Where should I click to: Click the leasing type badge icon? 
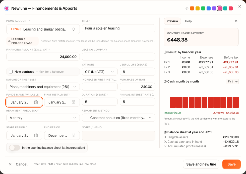[x=9, y=41]
